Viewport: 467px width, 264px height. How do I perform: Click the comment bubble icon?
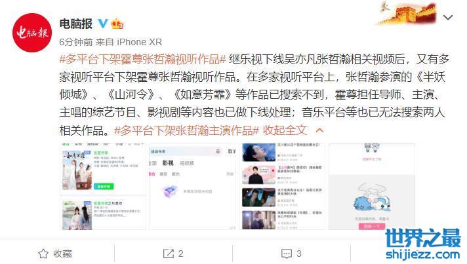coord(287,254)
